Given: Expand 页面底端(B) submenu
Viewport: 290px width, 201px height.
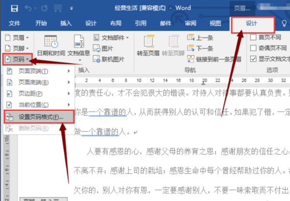Looking at the screenshot, I should 39,82.
